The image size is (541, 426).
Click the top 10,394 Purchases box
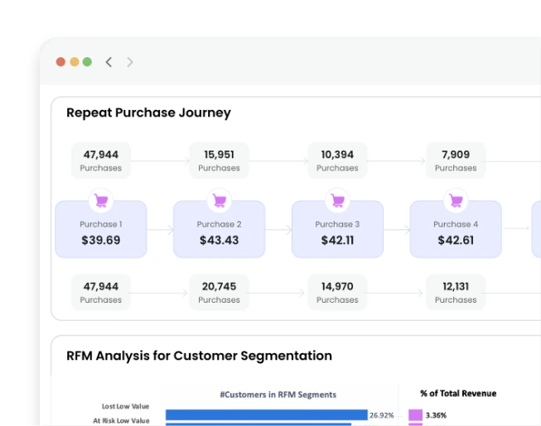tap(337, 160)
